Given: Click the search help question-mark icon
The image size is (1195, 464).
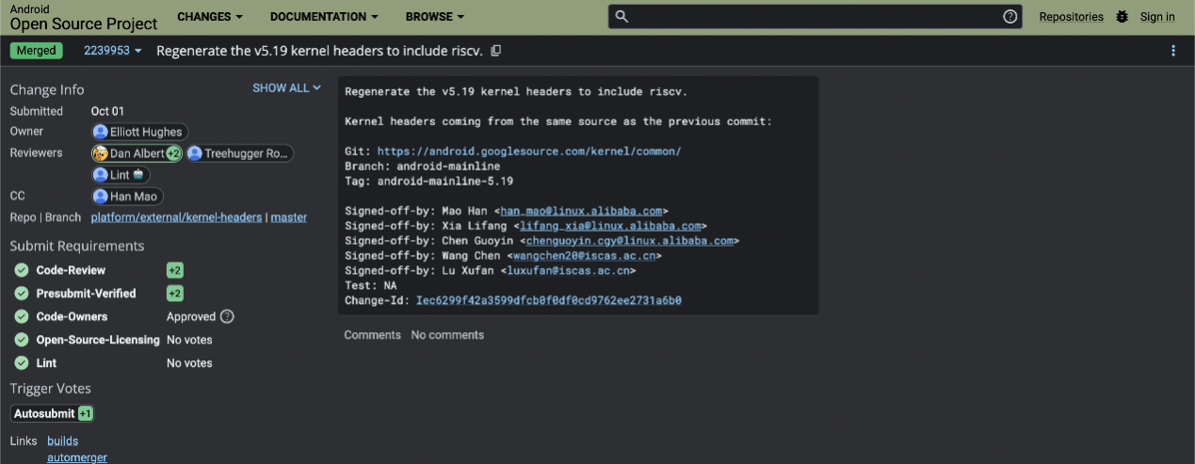Looking at the screenshot, I should click(1010, 16).
